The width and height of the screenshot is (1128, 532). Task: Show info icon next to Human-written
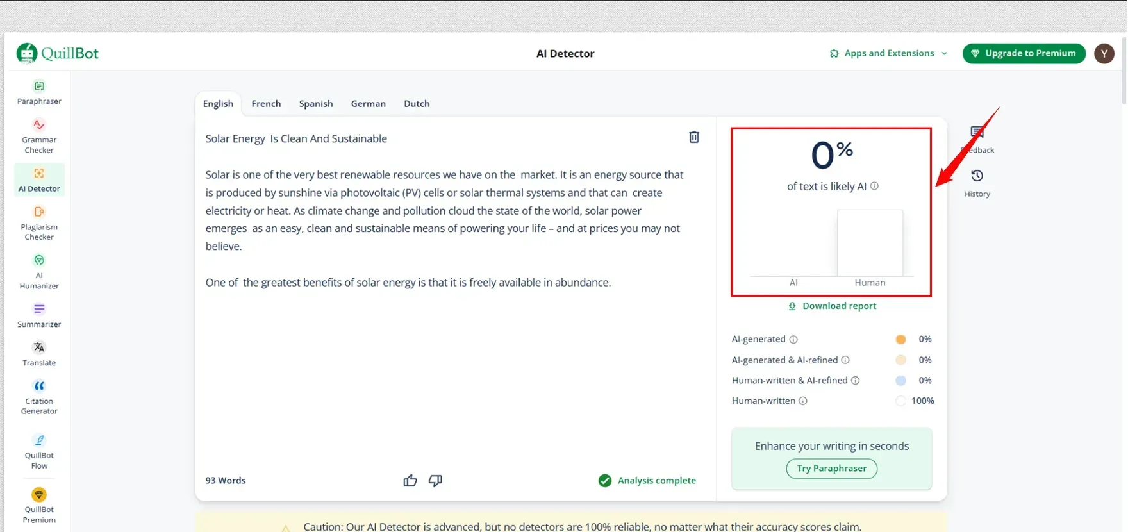[x=803, y=401]
